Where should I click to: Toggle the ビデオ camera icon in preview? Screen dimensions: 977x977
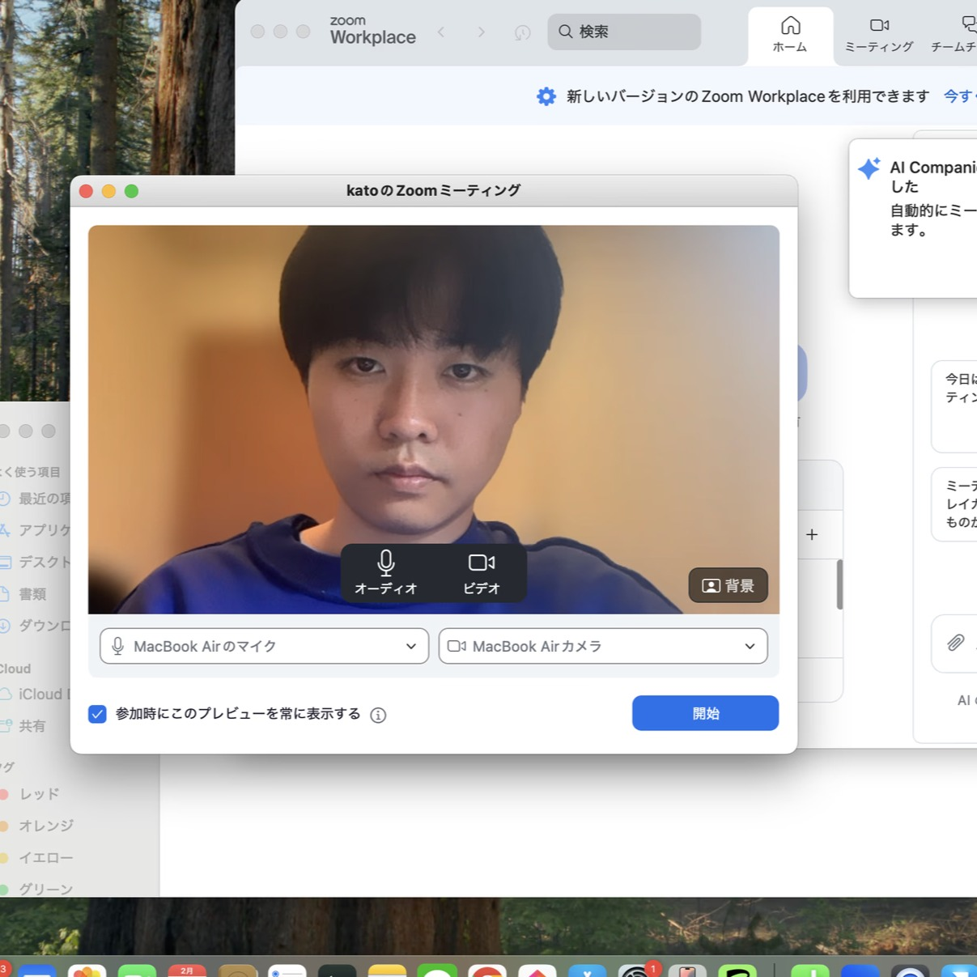pyautogui.click(x=482, y=572)
